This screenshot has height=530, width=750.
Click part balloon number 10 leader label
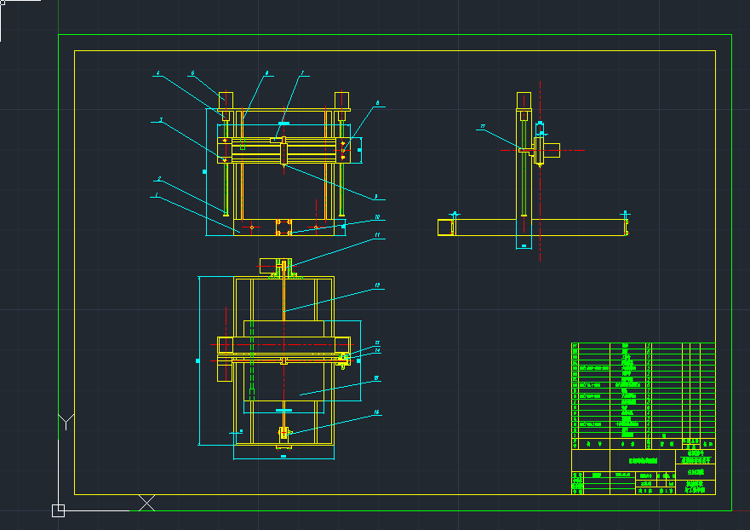coord(377,217)
